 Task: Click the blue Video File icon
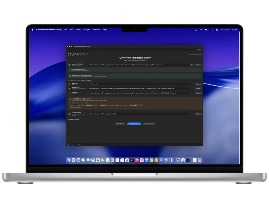(x=69, y=65)
